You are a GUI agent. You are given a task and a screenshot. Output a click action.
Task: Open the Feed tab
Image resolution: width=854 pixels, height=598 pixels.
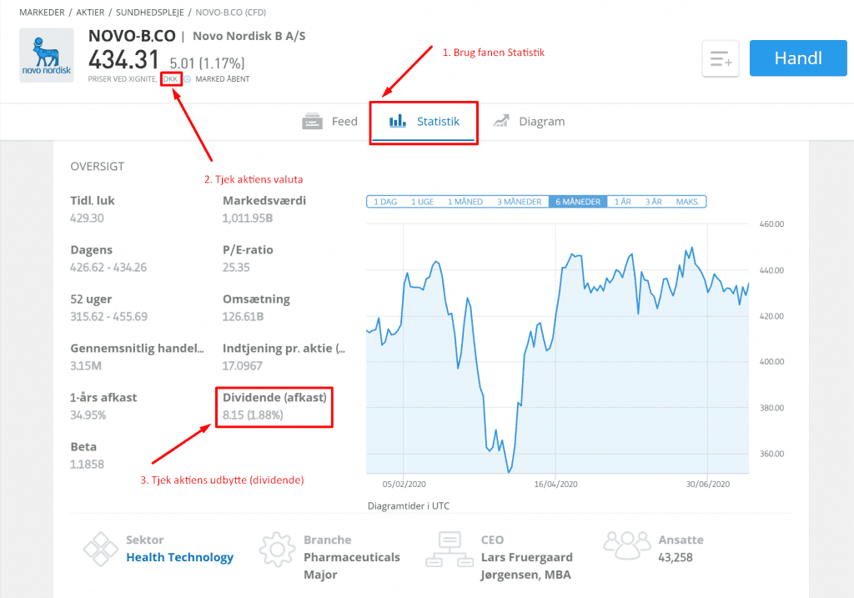(330, 122)
